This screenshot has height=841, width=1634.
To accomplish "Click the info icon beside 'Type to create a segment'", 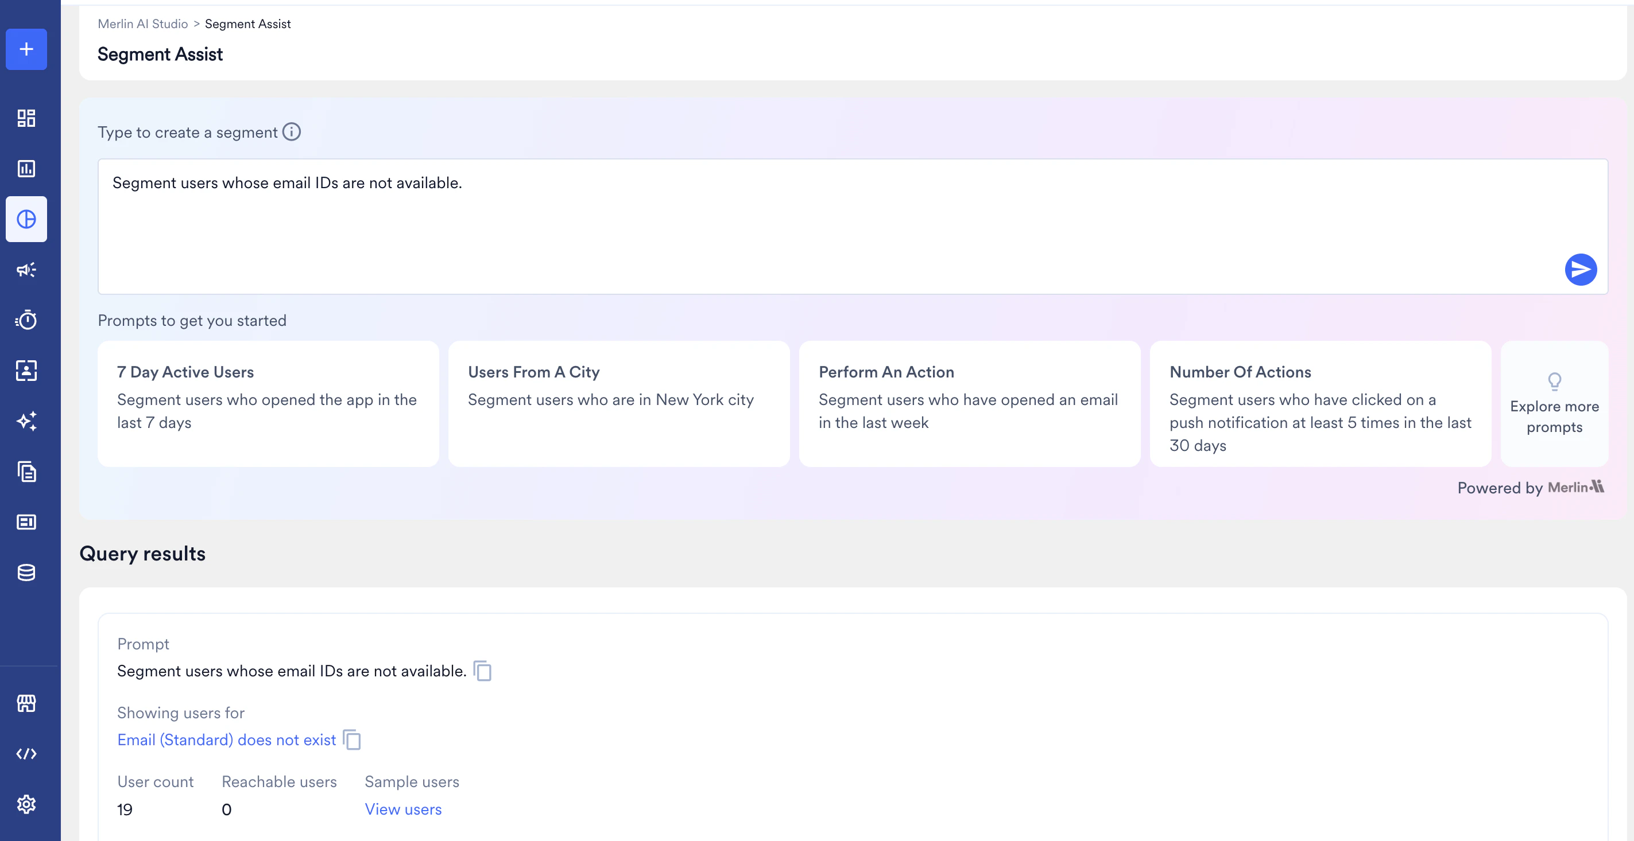I will [x=291, y=132].
